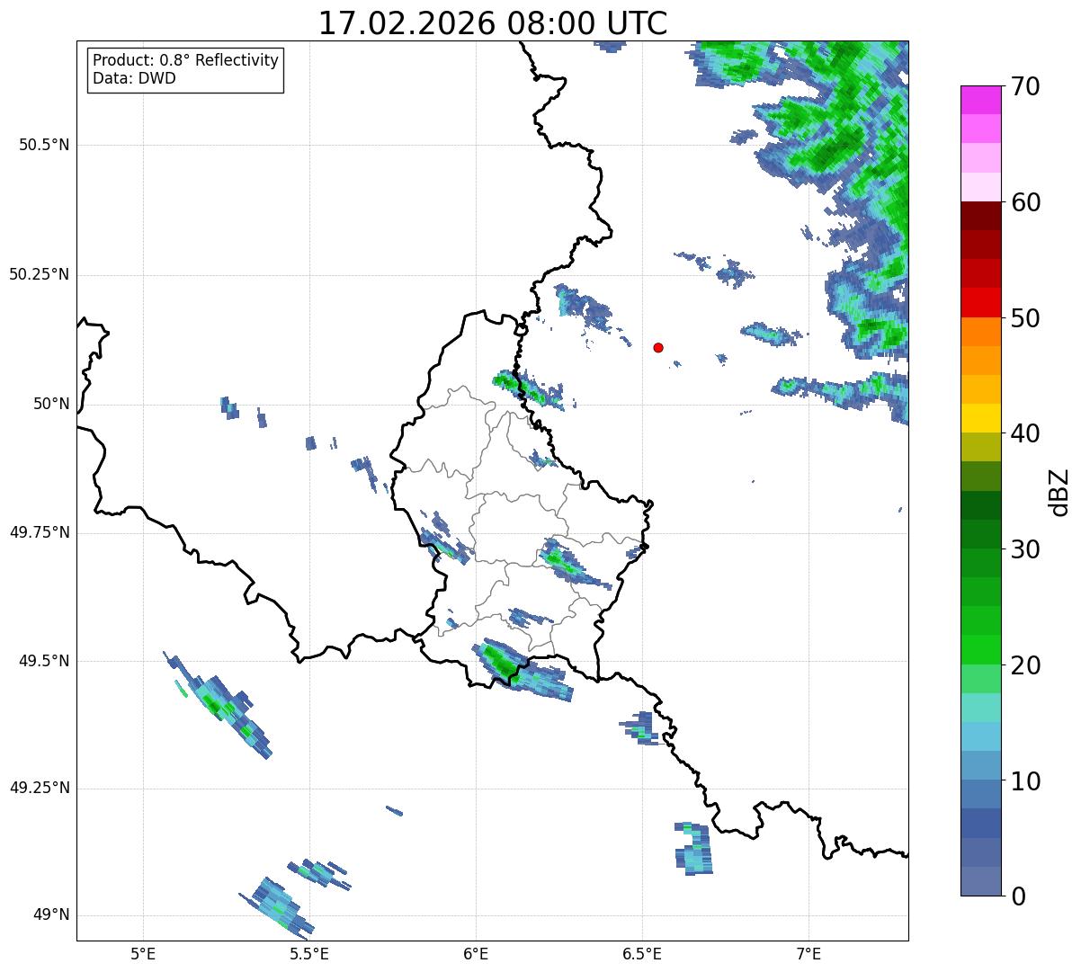
Task: Click the dBZ colorbar axis label
Action: 1059,491
